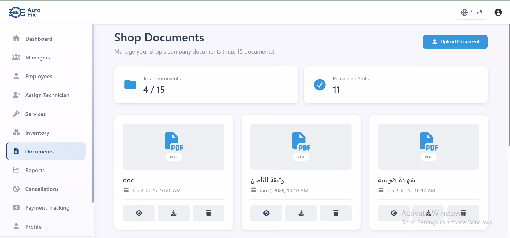Click the PDF thumbnail of وثيقة التأمين

tap(301, 146)
